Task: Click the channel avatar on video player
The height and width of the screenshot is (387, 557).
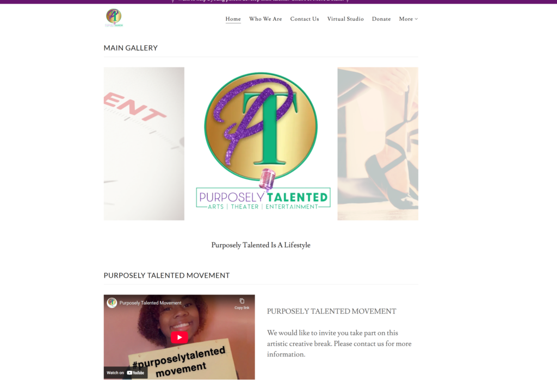Action: [112, 303]
